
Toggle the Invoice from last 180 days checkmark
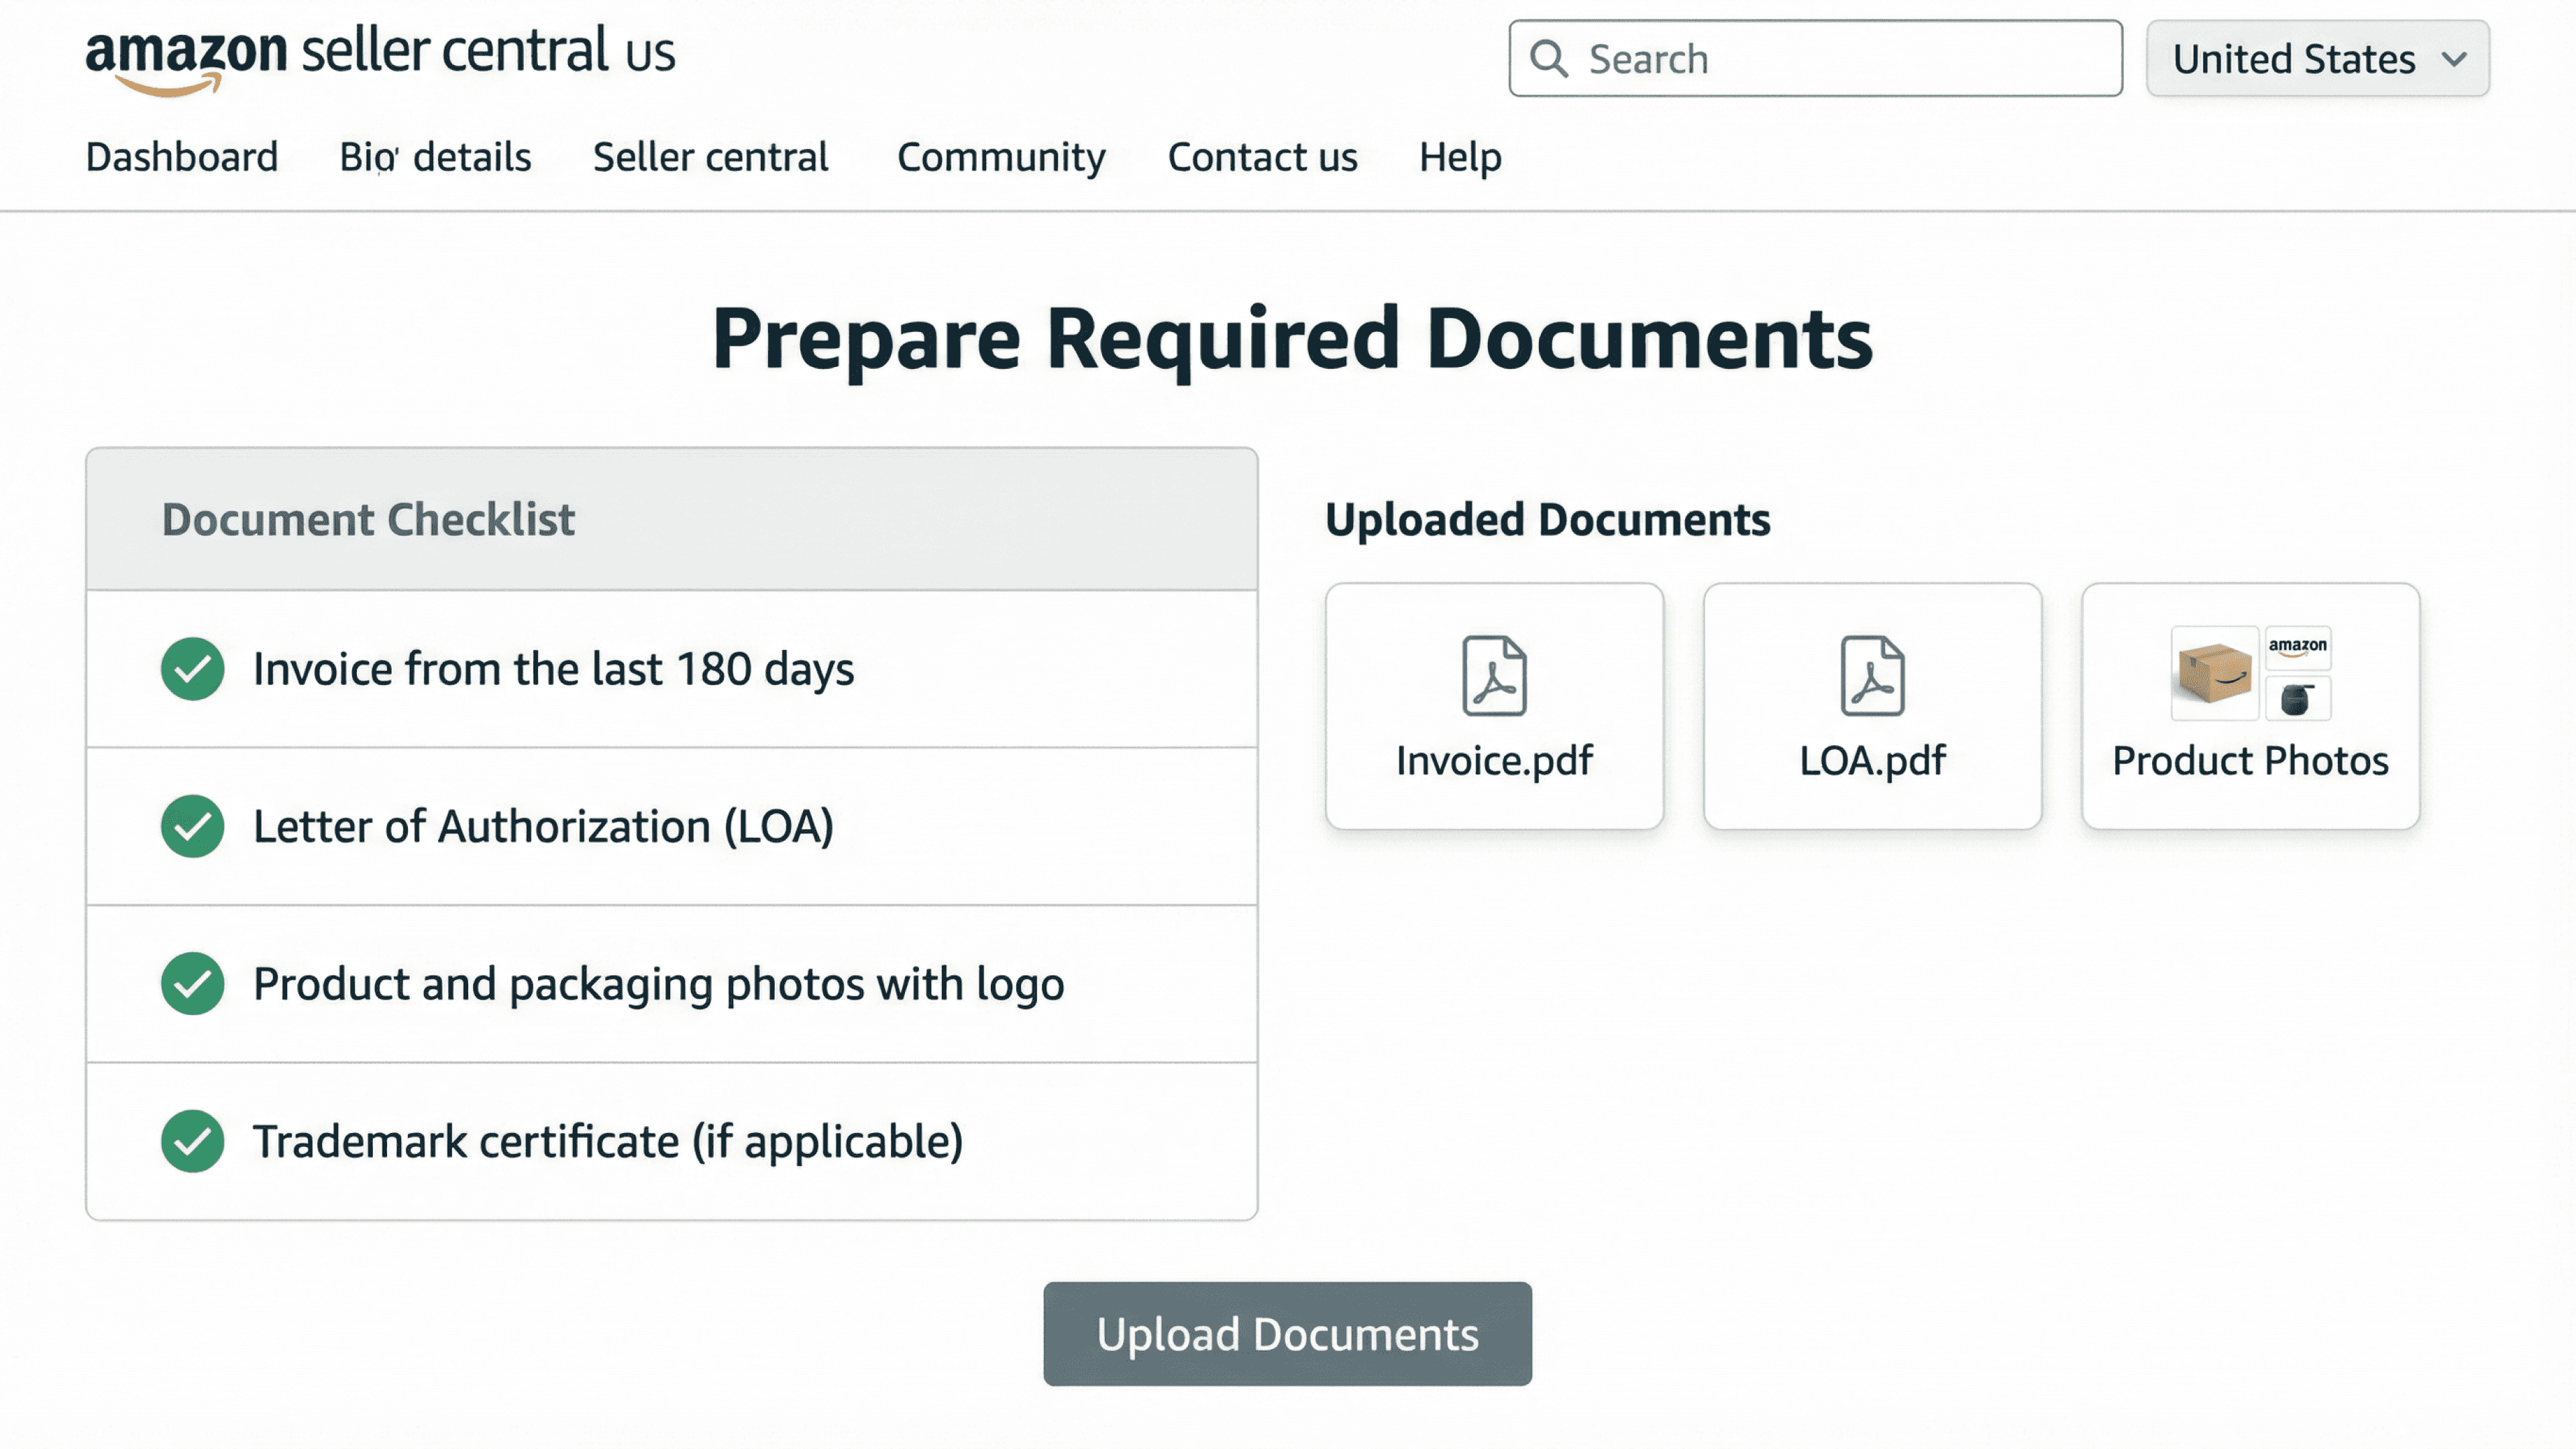click(x=192, y=669)
